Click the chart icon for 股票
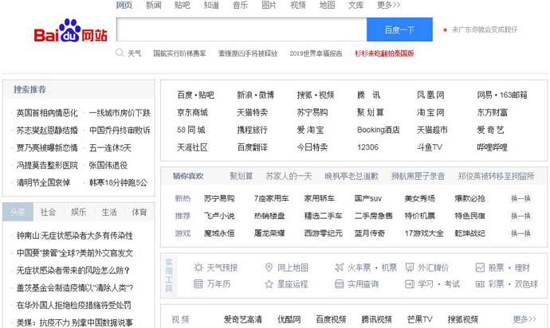The height and width of the screenshot is (328, 550). click(x=480, y=267)
